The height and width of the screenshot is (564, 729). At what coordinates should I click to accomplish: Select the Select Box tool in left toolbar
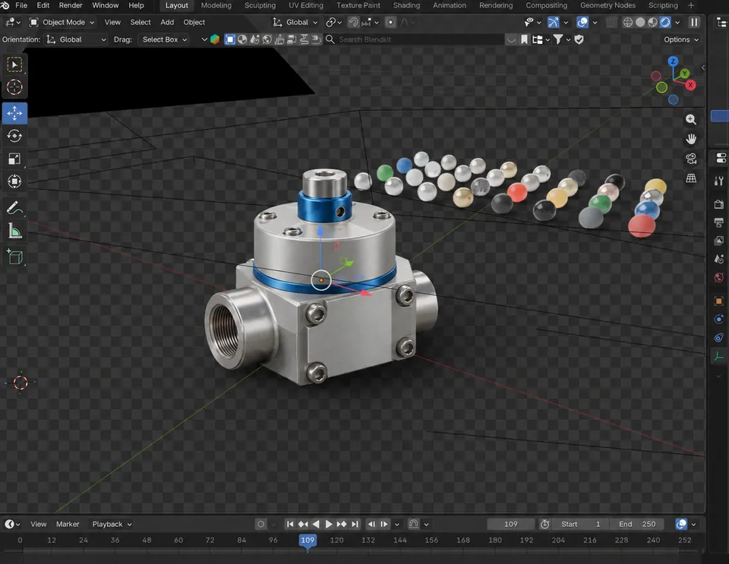click(x=14, y=65)
